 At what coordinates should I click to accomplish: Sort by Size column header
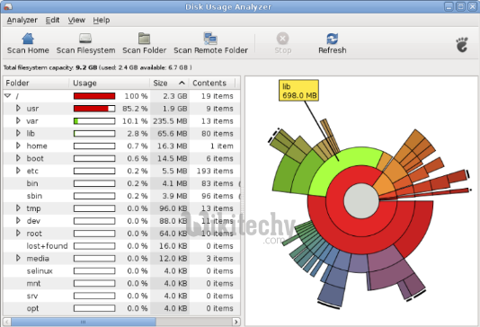pos(169,83)
